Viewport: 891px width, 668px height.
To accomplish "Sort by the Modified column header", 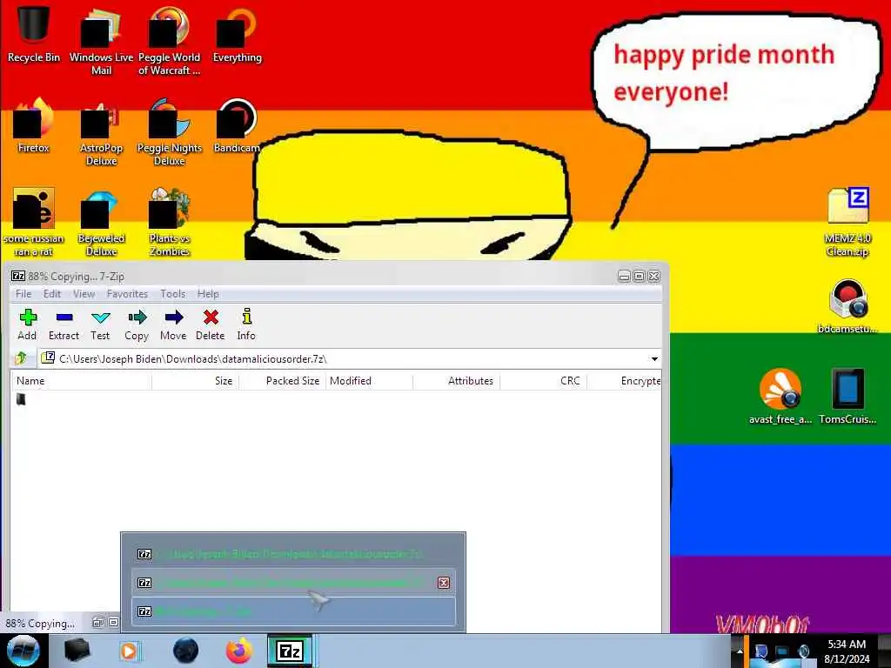I will (369, 381).
